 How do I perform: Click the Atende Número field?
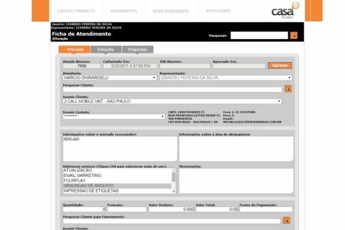(82, 66)
